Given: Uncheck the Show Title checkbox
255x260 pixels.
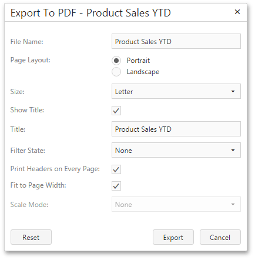Looking at the screenshot, I should coord(116,111).
